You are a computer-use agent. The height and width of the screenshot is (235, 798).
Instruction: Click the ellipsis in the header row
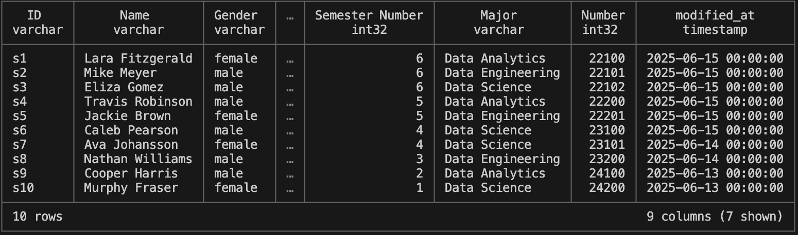(x=290, y=15)
